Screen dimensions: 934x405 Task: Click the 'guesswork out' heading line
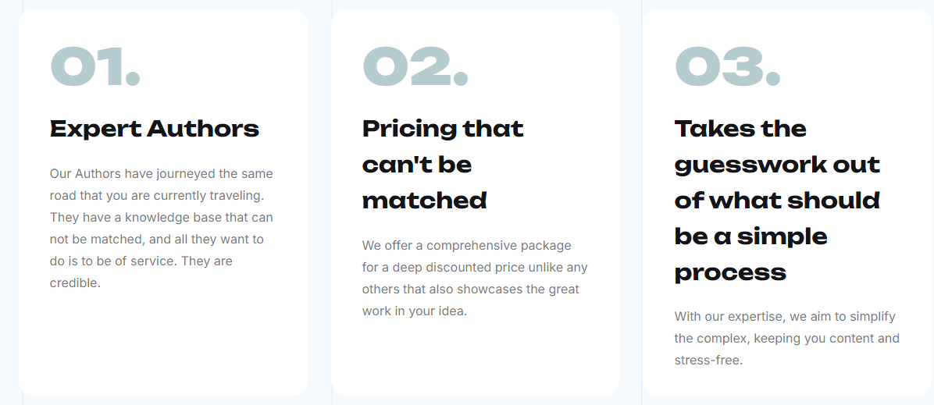[777, 165]
